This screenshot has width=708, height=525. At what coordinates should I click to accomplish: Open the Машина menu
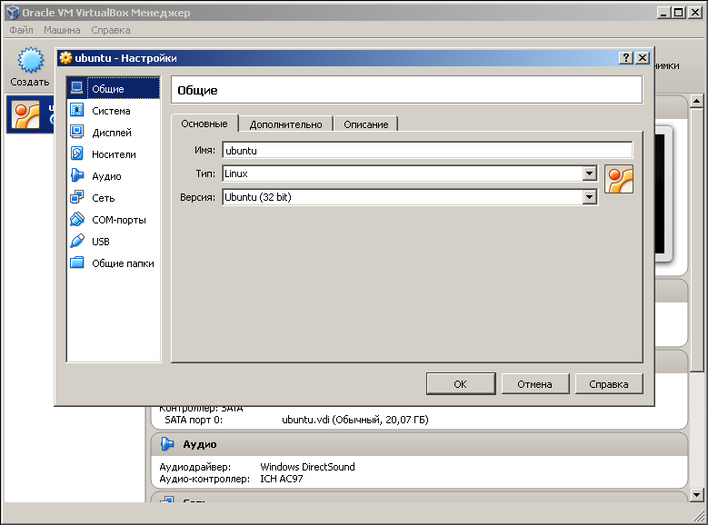62,30
